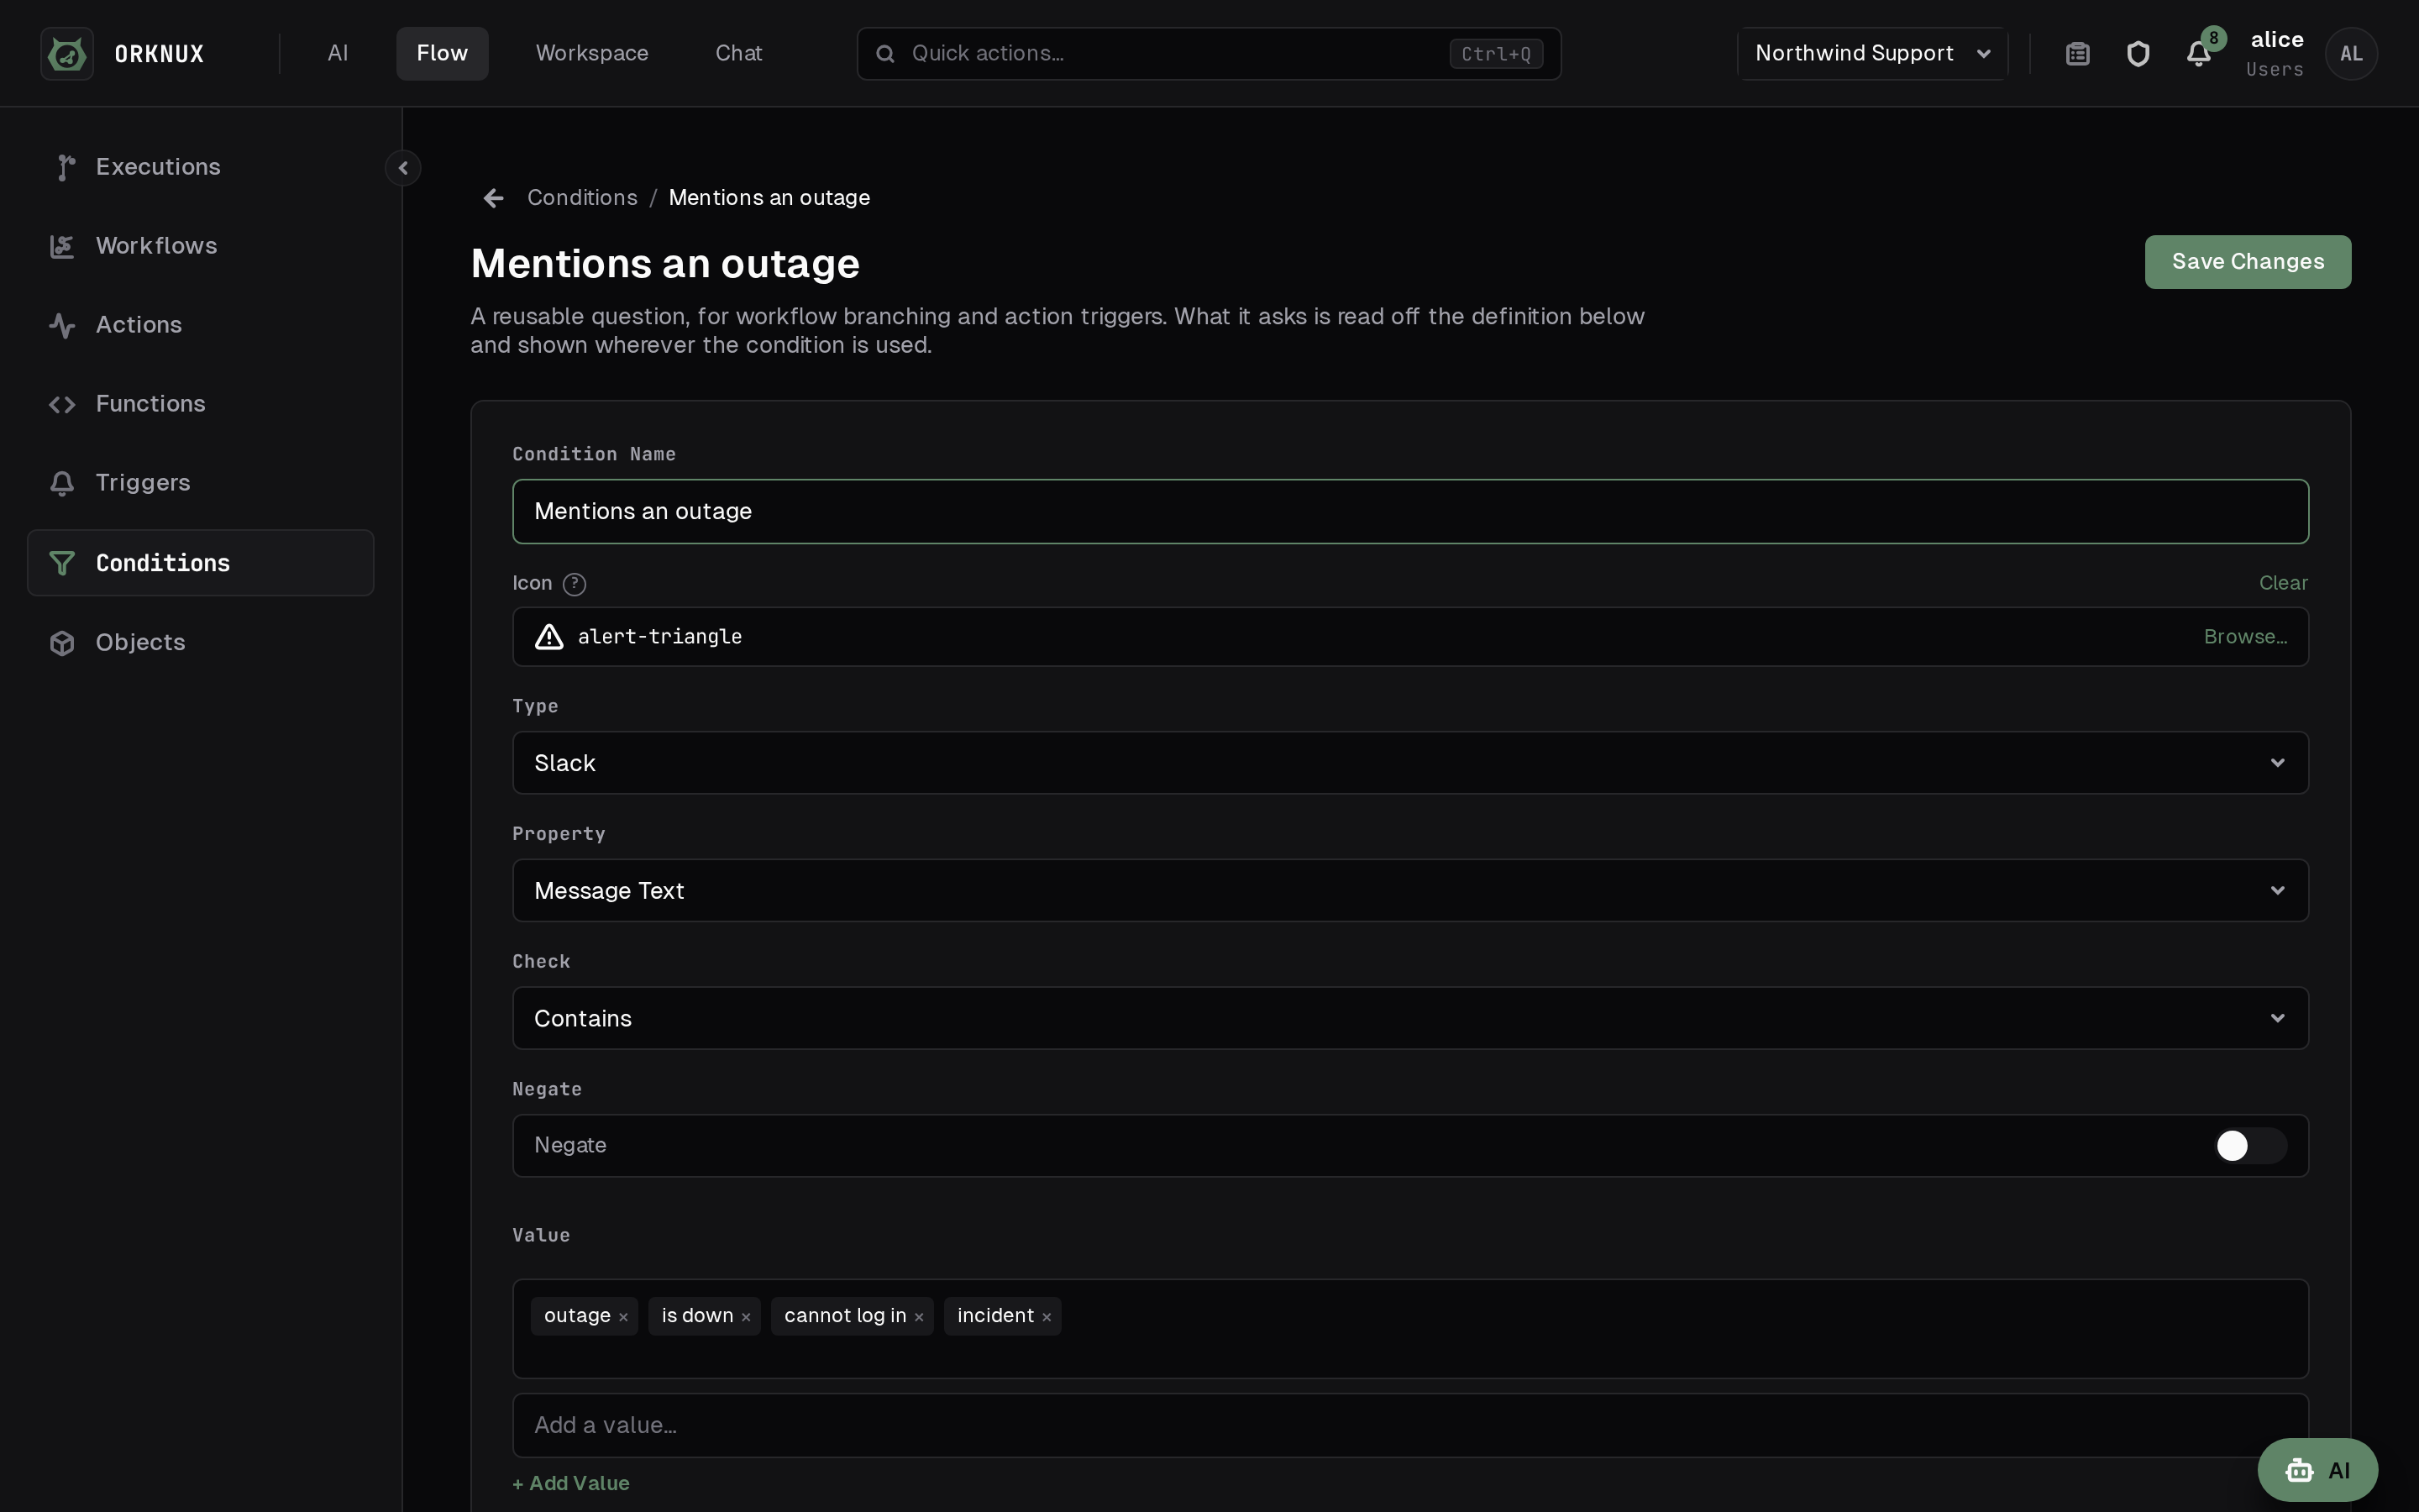Switch to the Flow tab
2419x1512 pixels.
click(442, 54)
